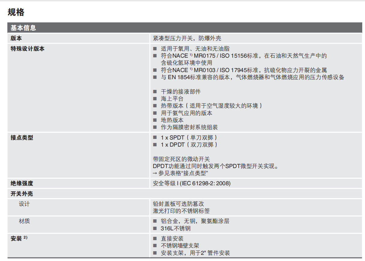Click the 海上平台 bullet item
This screenshot has width=365, height=261.
coord(172,99)
